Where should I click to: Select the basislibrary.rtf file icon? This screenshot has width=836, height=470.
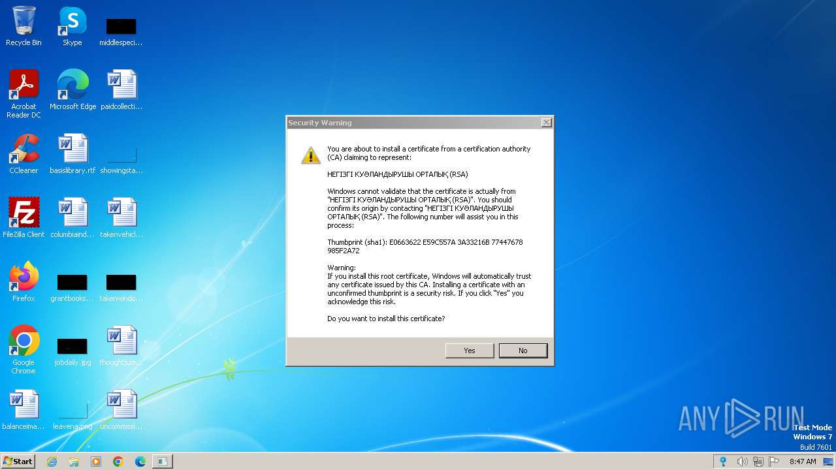[72, 154]
